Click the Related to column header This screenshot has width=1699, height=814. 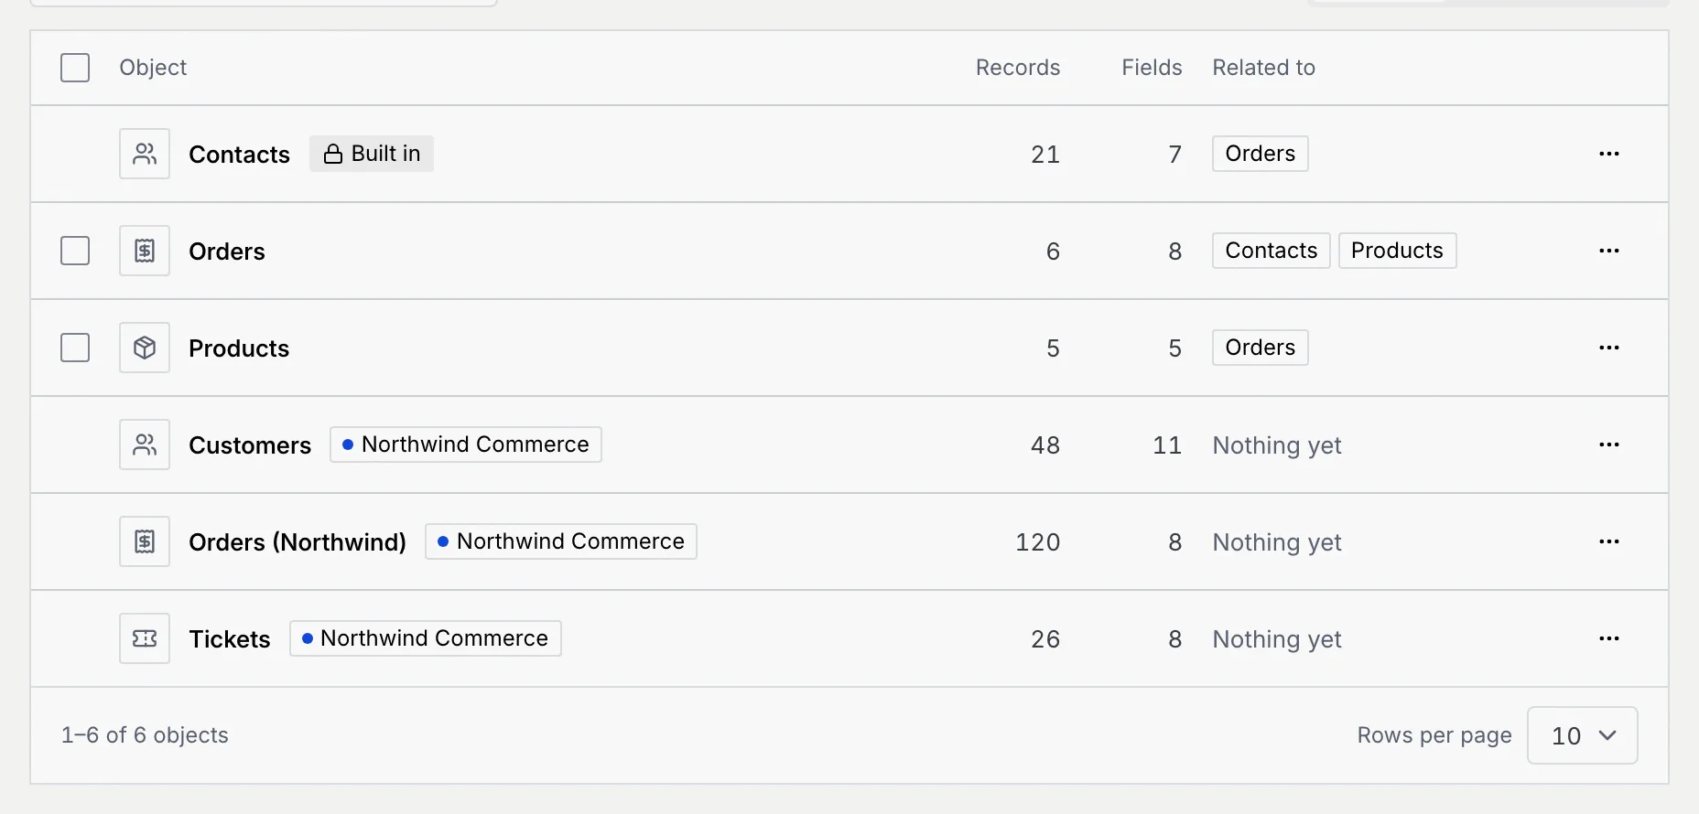pyautogui.click(x=1264, y=68)
